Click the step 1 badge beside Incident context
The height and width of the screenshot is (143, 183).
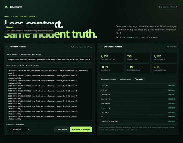click(8, 47)
